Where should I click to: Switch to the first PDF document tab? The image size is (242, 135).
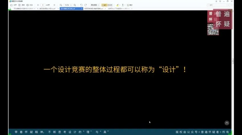click(17, 9)
